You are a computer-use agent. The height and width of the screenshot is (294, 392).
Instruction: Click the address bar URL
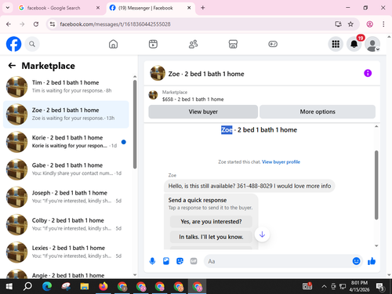tap(115, 24)
